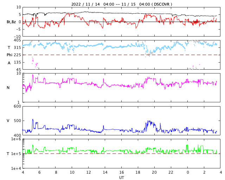The height and width of the screenshot is (180, 225).
Task: Click the '1e+6' temperature tick label
Action: coord(16,139)
